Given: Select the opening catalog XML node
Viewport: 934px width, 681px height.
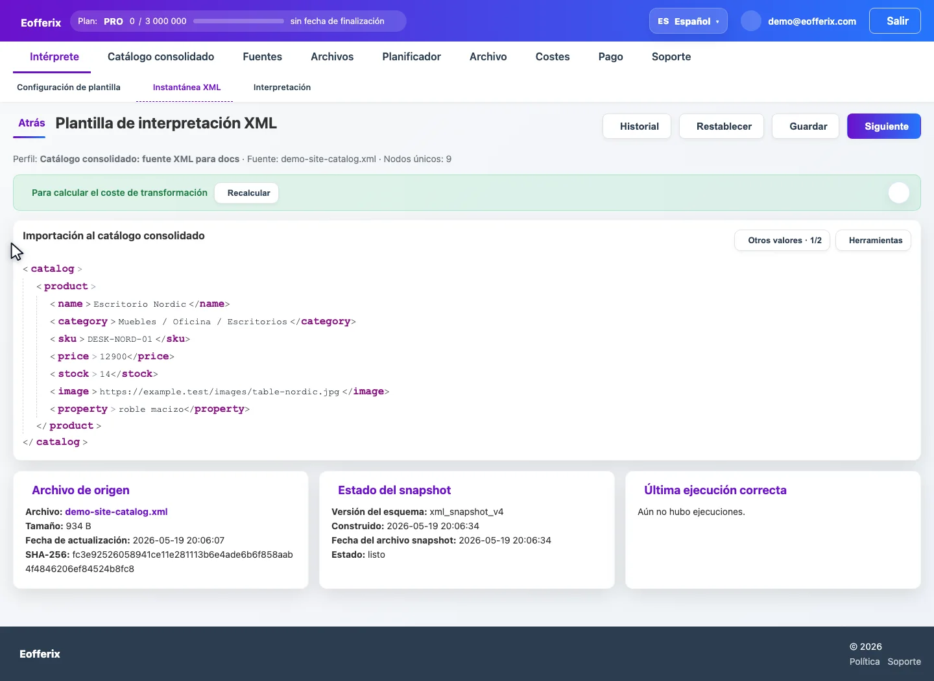Looking at the screenshot, I should 53,269.
